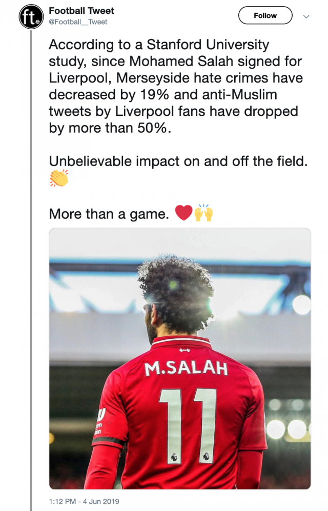Open the 1:12 PM - 4 Jun 2019 timestamp
The width and height of the screenshot is (328, 511).
click(x=84, y=501)
